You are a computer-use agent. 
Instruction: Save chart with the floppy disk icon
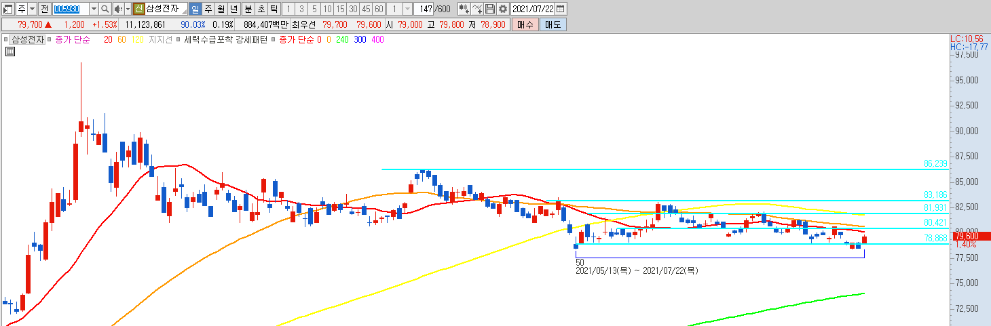tap(489, 9)
